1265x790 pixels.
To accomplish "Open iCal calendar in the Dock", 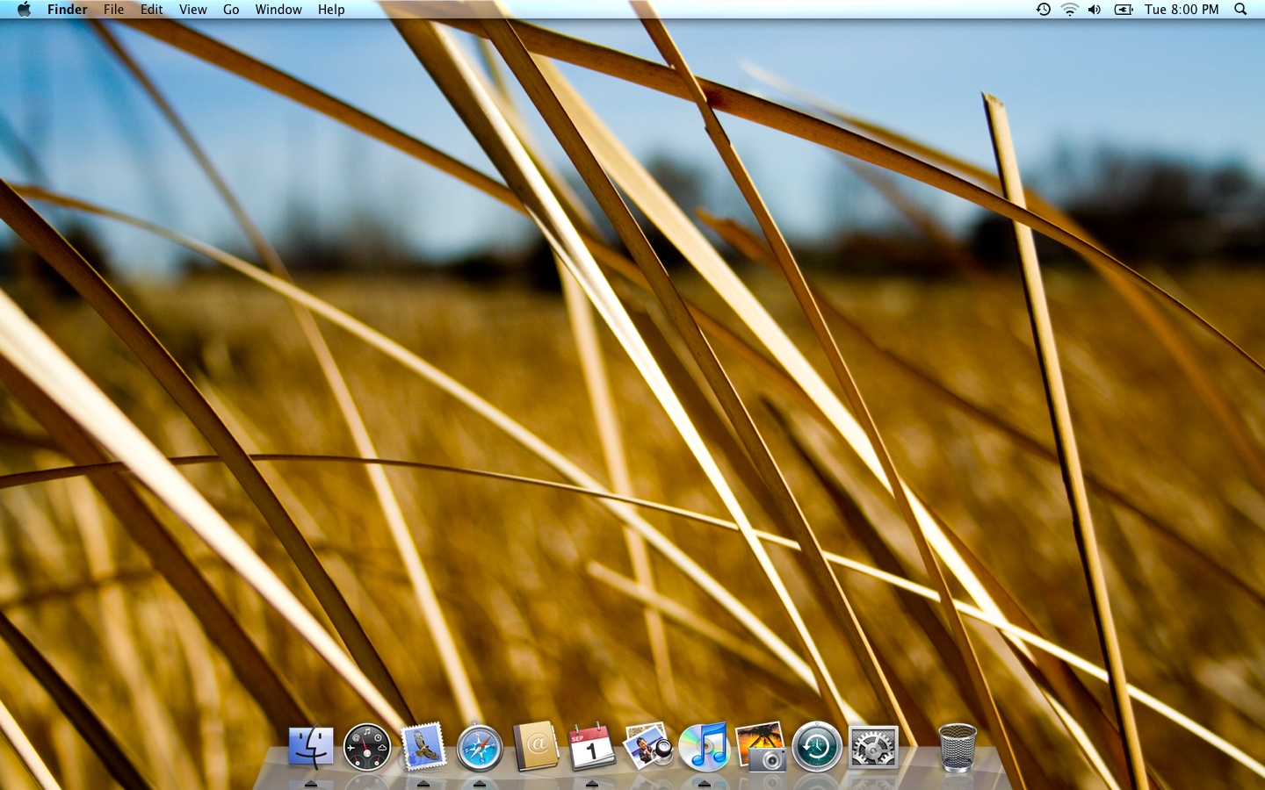I will 591,748.
